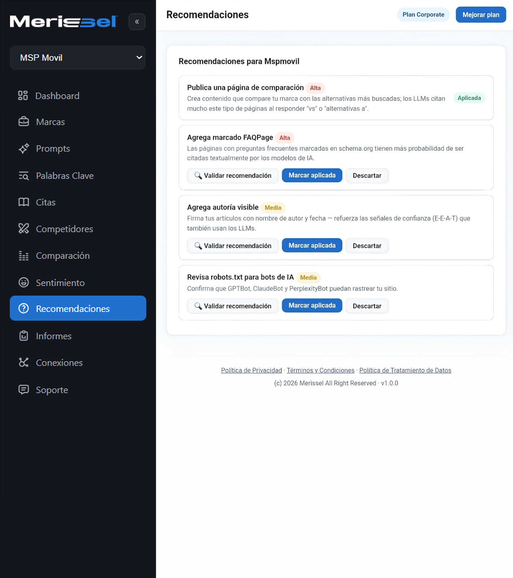Click the Sentimiento smiley icon
Screen dimensions: 513x578
pyautogui.click(x=24, y=282)
